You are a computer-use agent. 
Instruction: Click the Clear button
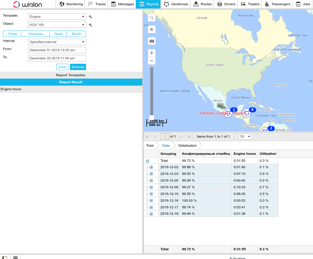click(62, 67)
